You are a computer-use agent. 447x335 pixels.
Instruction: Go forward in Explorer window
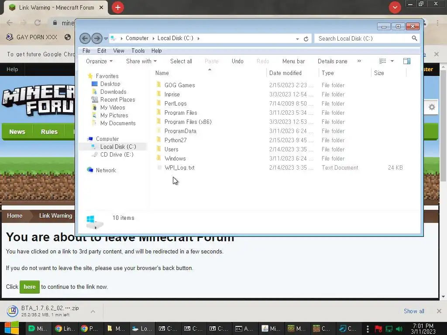click(97, 38)
